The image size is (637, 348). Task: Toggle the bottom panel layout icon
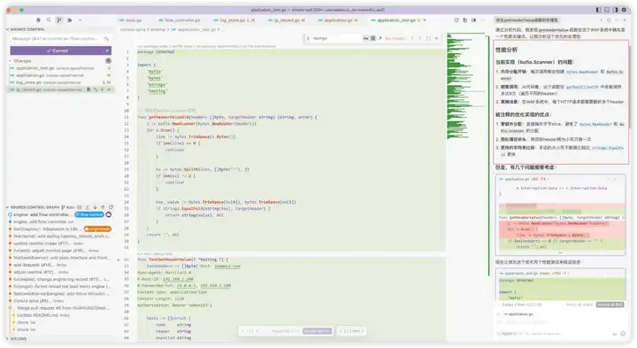(x=607, y=10)
